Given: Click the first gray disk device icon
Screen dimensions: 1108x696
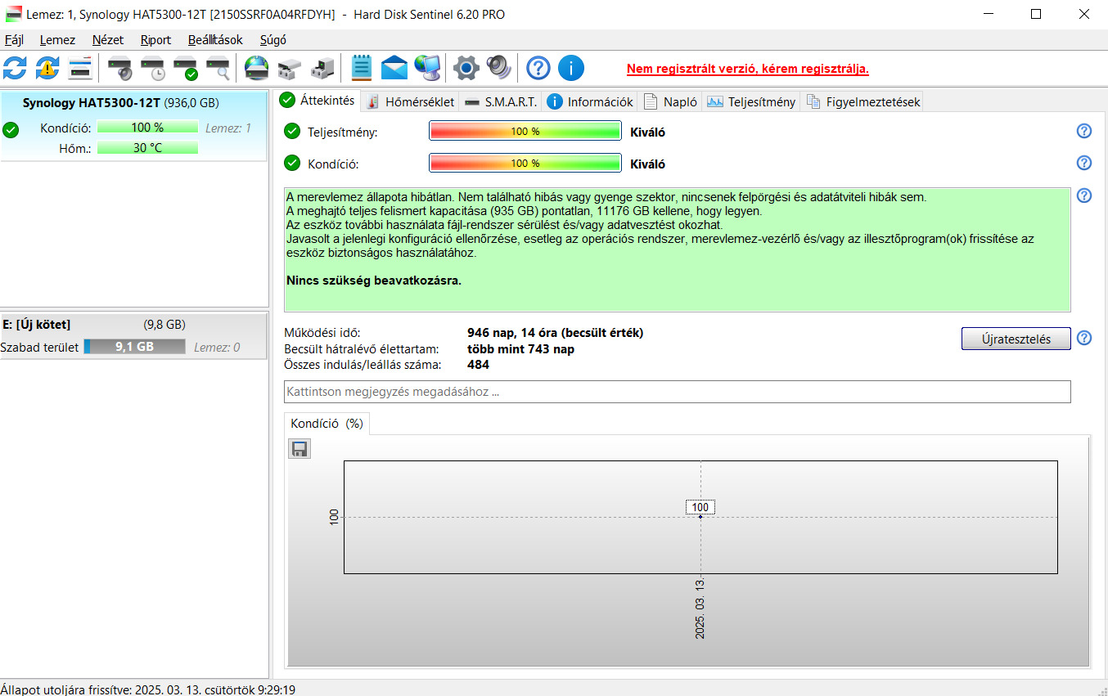Looking at the screenshot, I should point(290,68).
